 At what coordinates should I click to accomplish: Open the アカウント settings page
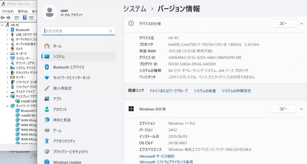point(78,109)
